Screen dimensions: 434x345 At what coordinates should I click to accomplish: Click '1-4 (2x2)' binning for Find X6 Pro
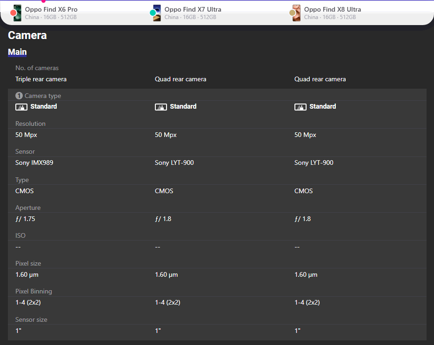28,302
